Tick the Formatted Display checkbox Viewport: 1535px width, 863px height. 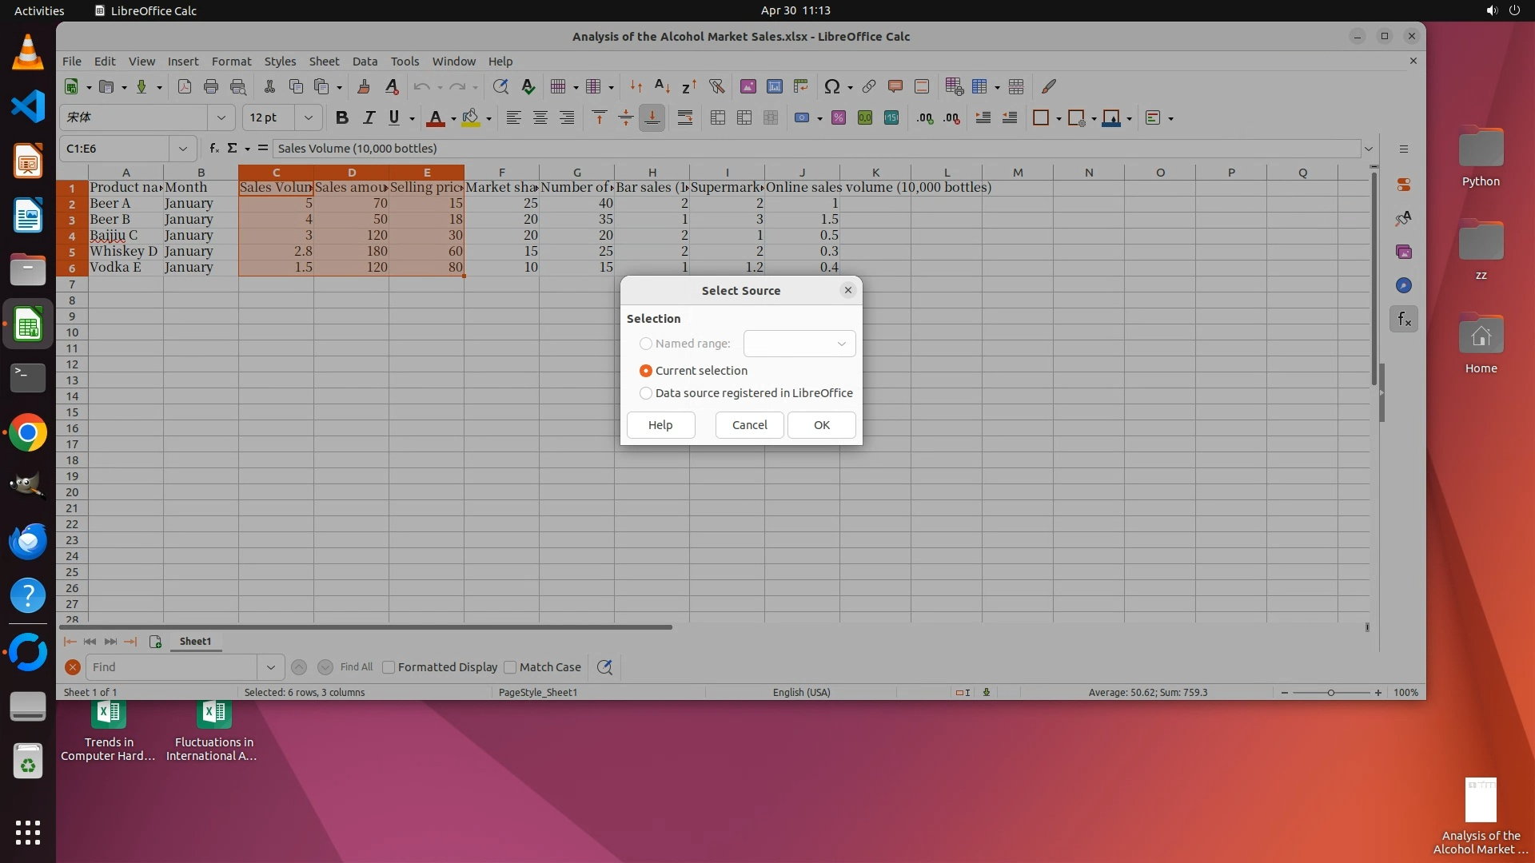point(389,667)
